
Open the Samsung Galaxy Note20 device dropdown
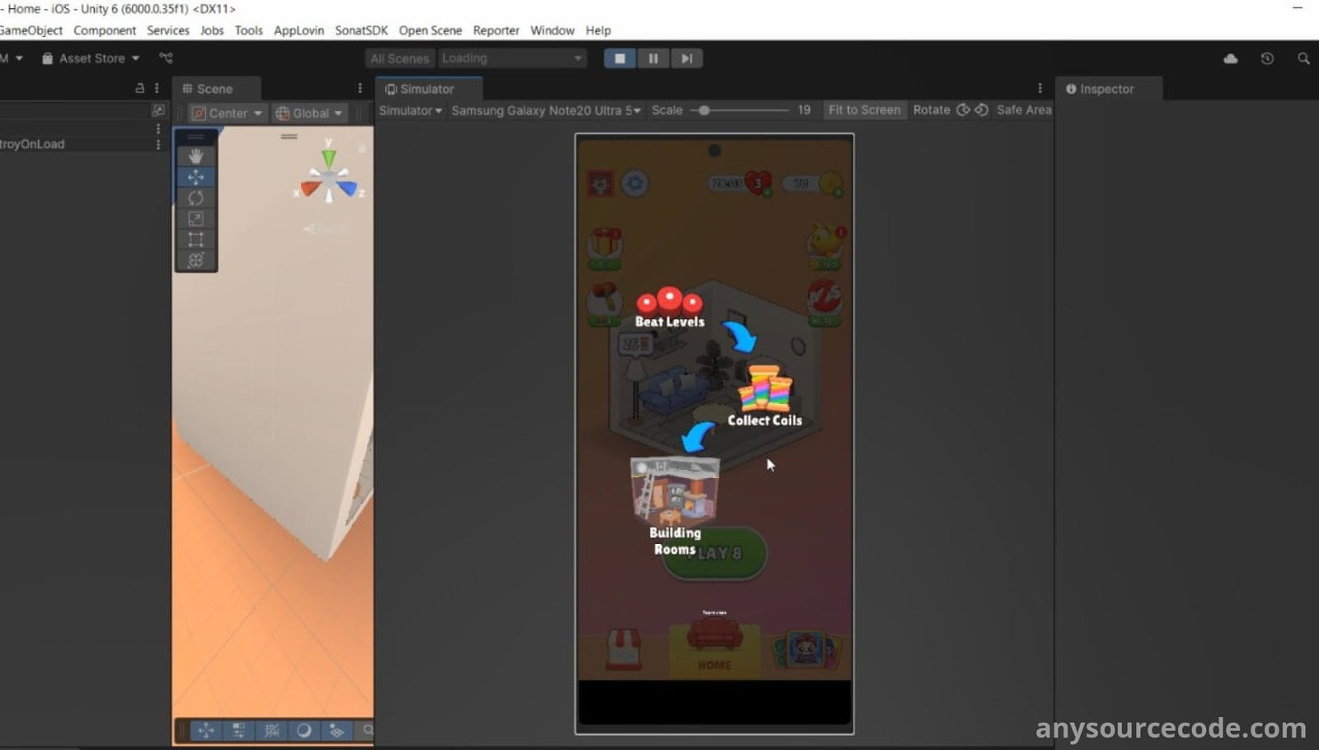coord(546,110)
